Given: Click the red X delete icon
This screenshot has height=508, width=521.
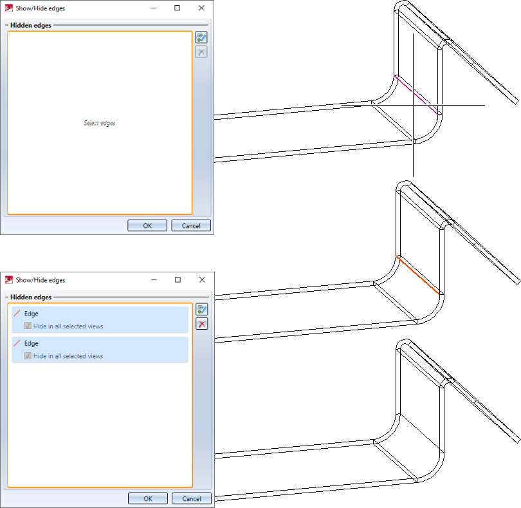Looking at the screenshot, I should coord(202,324).
